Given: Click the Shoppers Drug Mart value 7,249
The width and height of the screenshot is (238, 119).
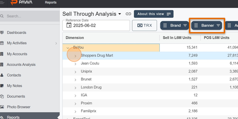Looking at the screenshot, I should 193,56.
